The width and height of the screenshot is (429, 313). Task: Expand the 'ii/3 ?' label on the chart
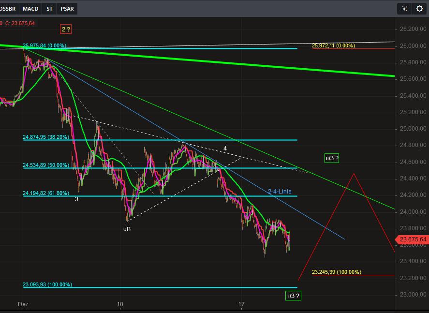point(332,158)
